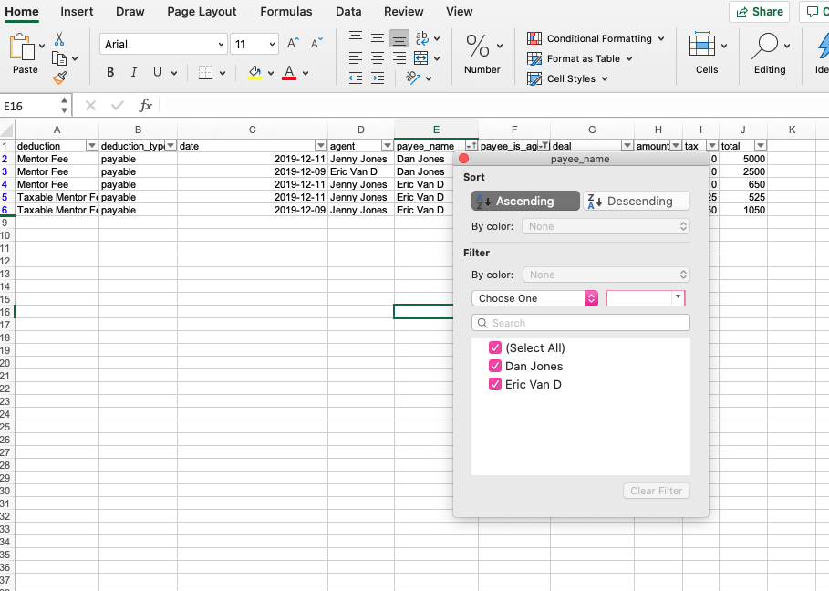Image resolution: width=829 pixels, height=591 pixels.
Task: Uncheck the Dan Jones filter checkbox
Action: tap(495, 366)
